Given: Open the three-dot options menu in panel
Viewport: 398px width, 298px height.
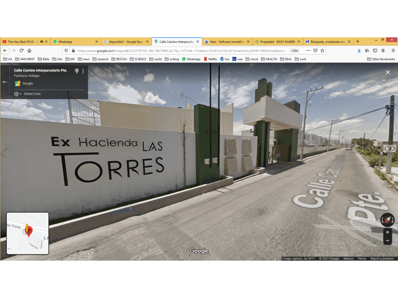Looking at the screenshot, I should pyautogui.click(x=83, y=71).
